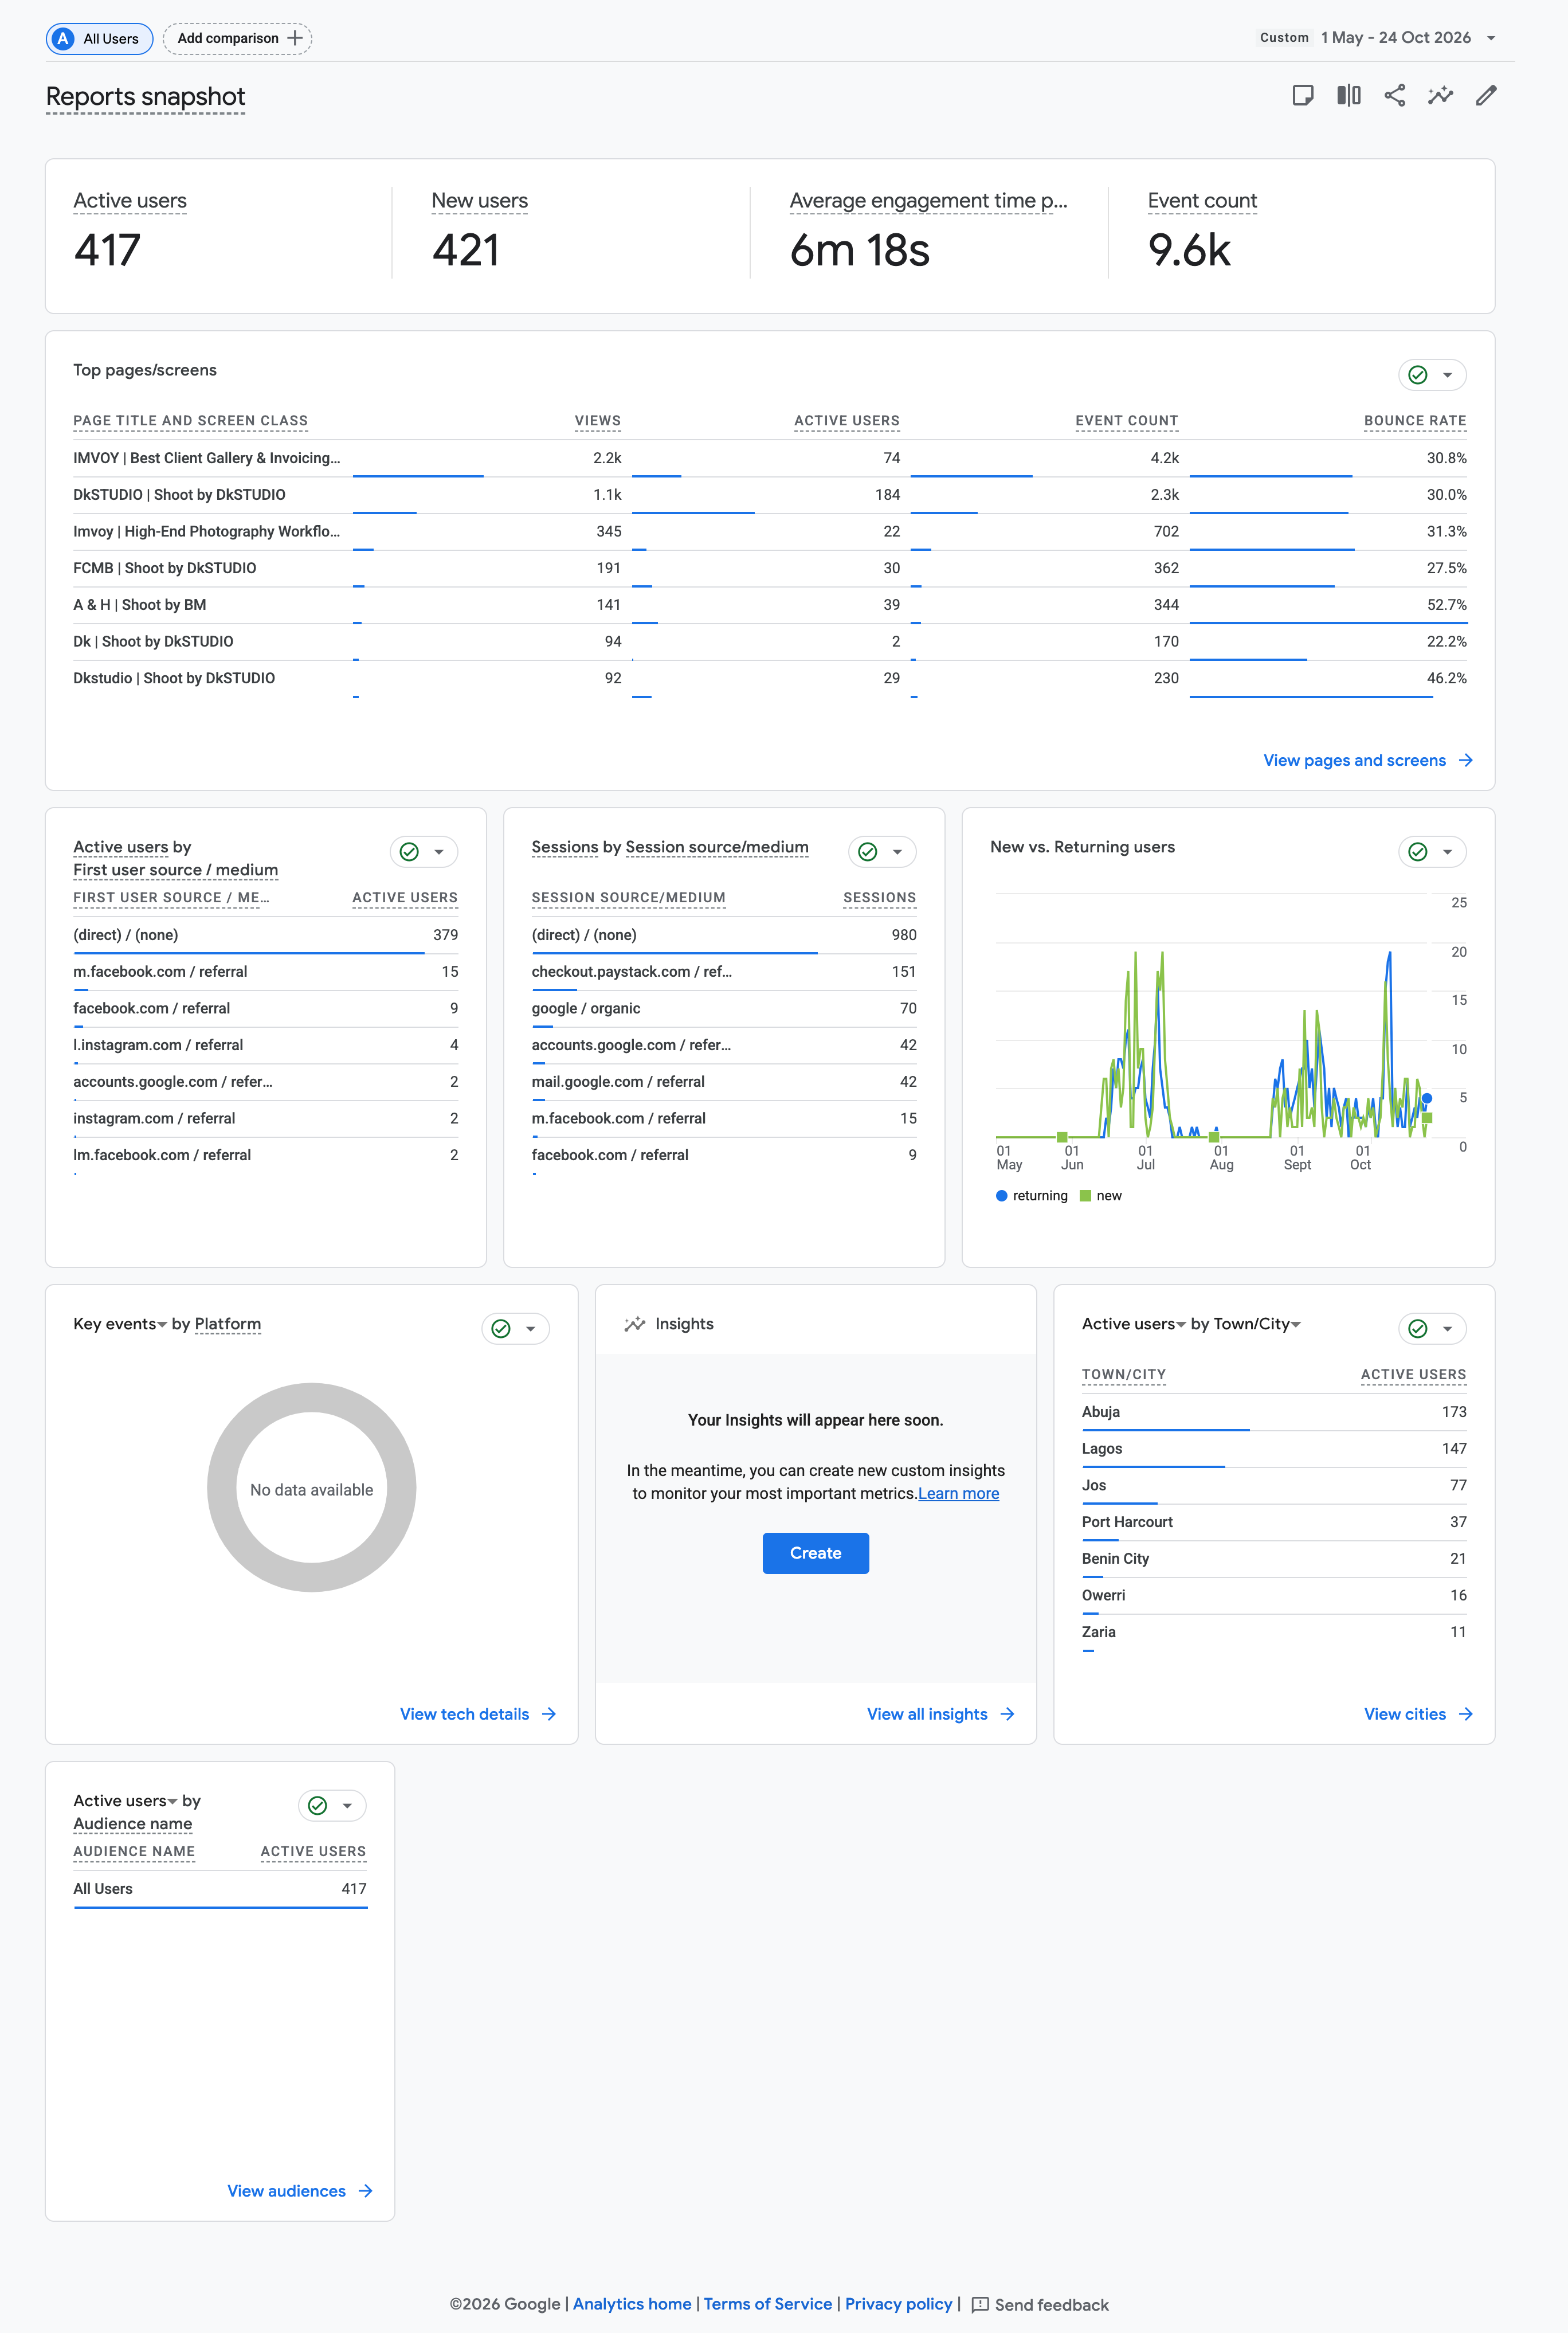
Task: Click the pencil customize report icon
Action: coord(1486,96)
